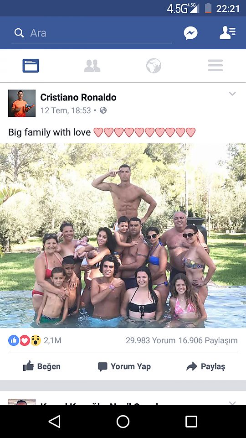Open the friend requests tab

92,66
